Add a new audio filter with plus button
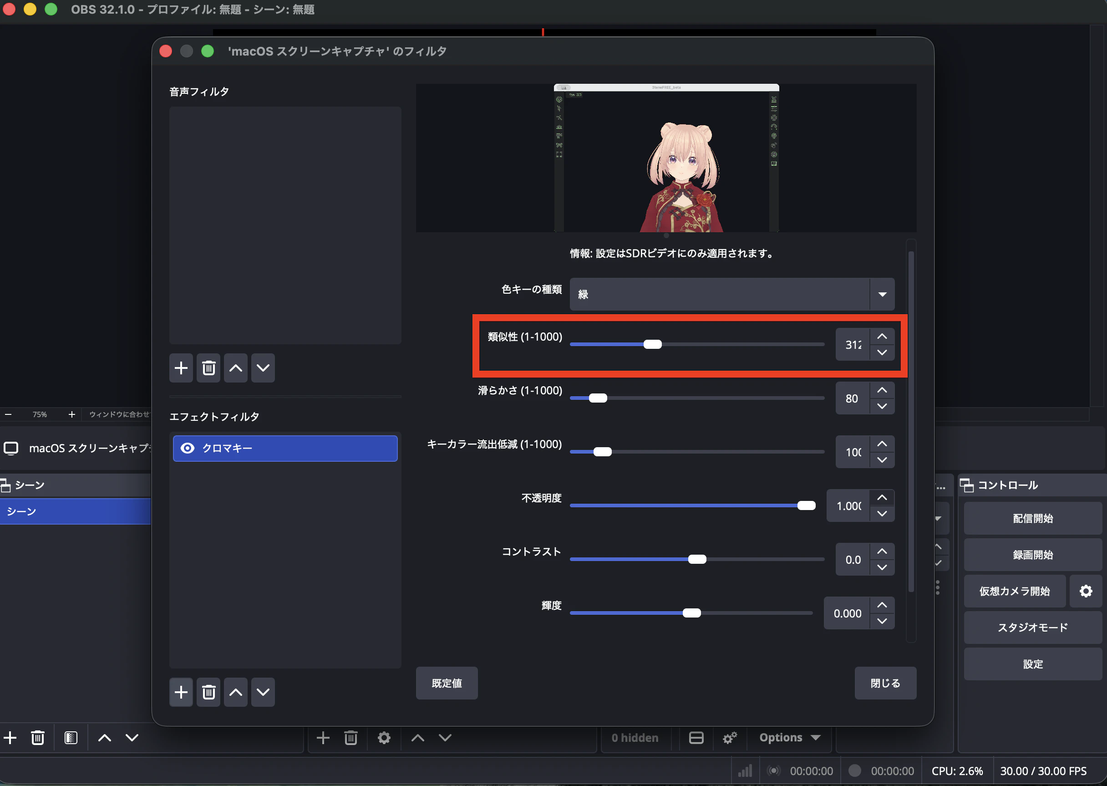Screen dimensions: 1107x786 coord(181,368)
